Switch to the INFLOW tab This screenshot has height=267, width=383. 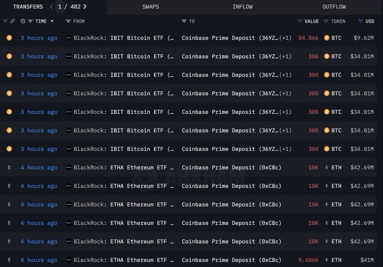(x=242, y=7)
